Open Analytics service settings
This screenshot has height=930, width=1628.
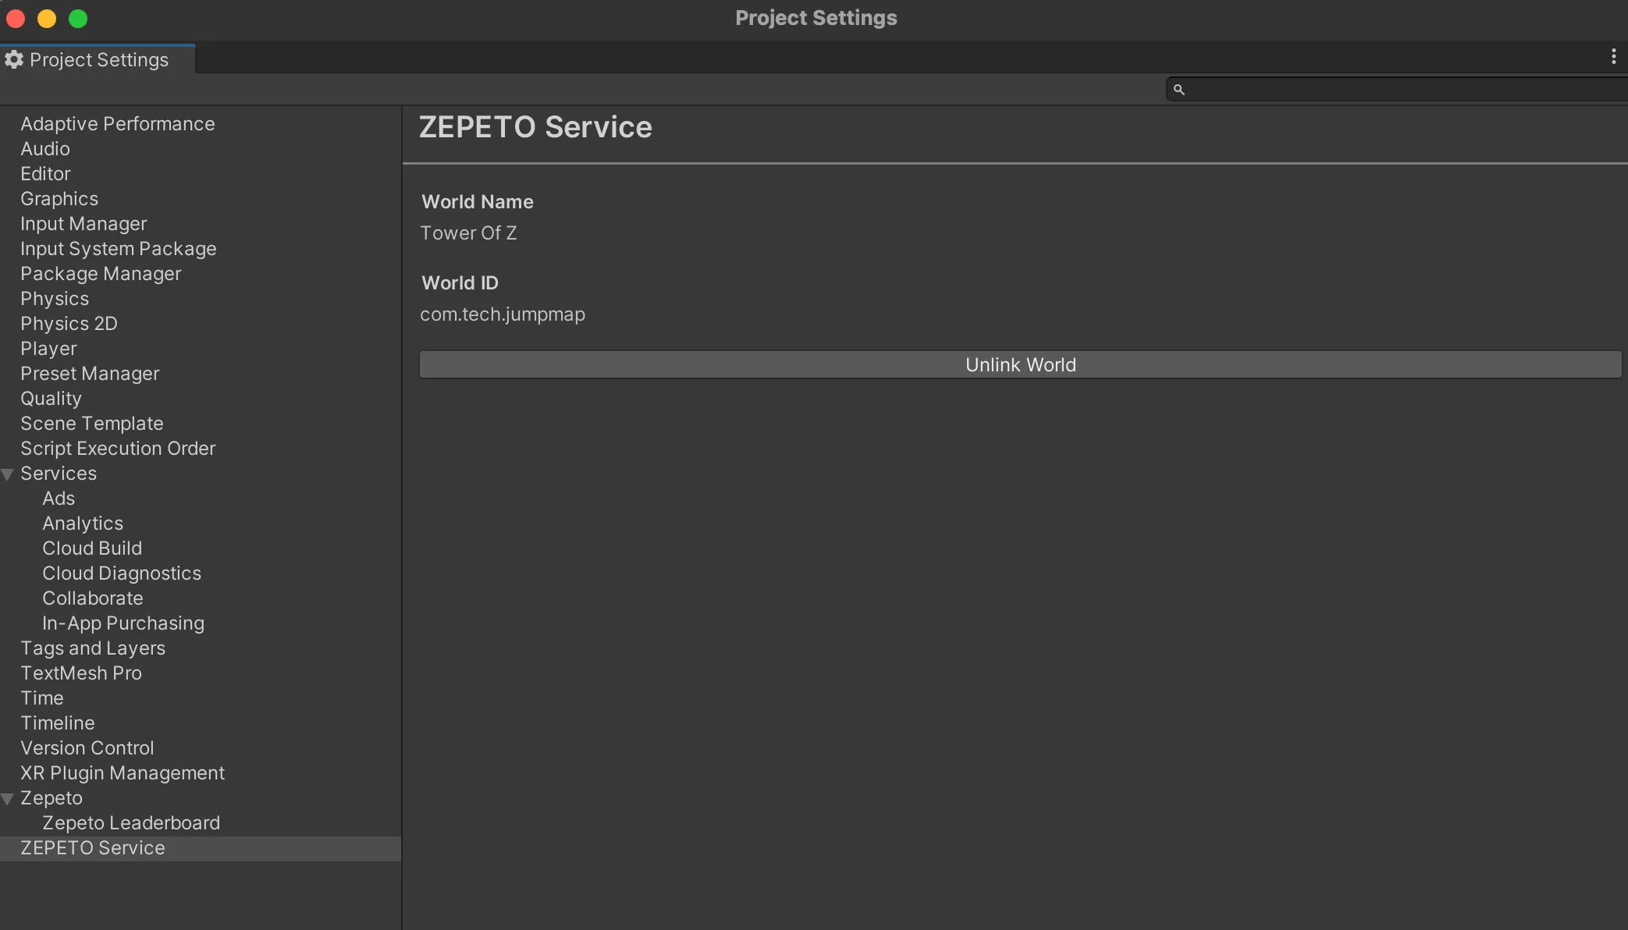coord(83,524)
